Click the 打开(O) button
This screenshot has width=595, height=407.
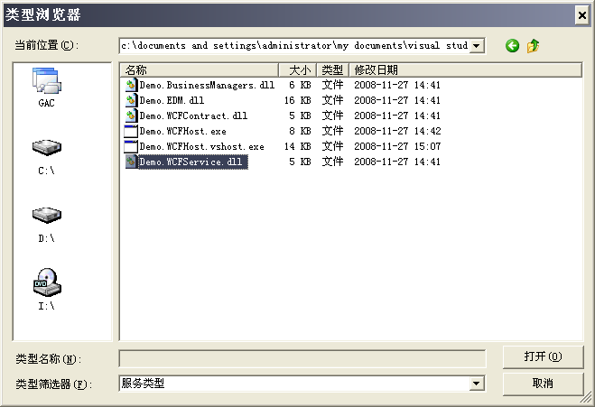pyautogui.click(x=543, y=356)
